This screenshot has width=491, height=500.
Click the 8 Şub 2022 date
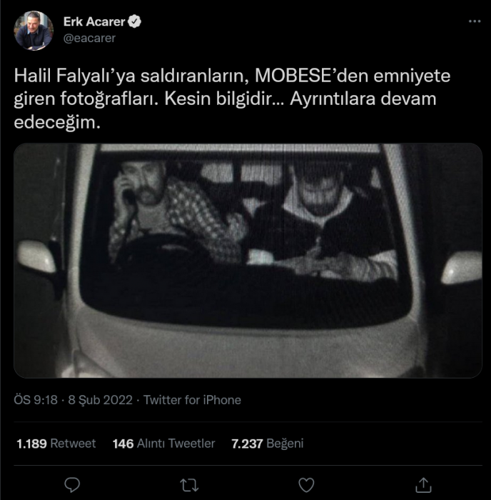[x=100, y=400]
